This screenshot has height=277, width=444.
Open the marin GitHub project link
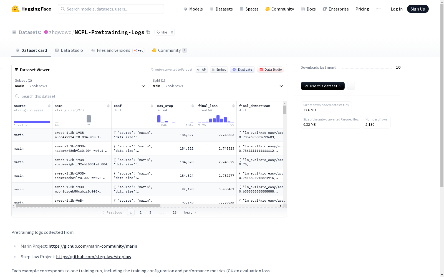tap(93, 246)
